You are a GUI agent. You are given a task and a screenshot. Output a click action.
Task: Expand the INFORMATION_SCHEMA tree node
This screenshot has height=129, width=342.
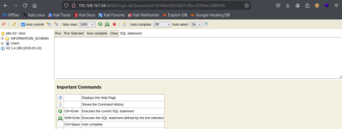2,39
